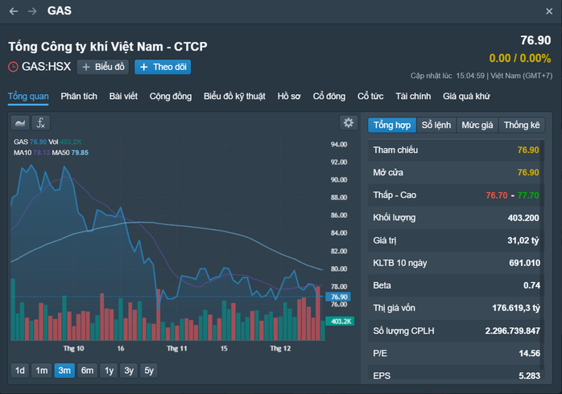Select the Sổ lệnh tab
562x394 pixels.
(436, 125)
